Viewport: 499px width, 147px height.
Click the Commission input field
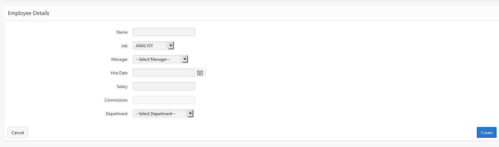[x=164, y=100]
